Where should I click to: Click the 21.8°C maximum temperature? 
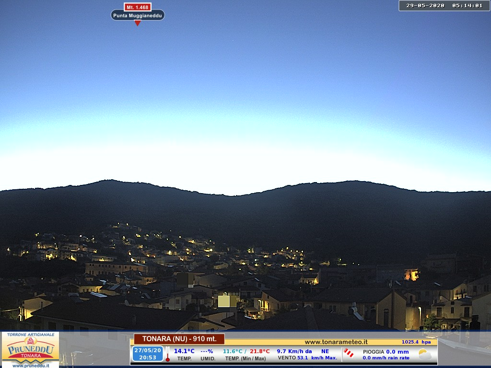(x=259, y=351)
